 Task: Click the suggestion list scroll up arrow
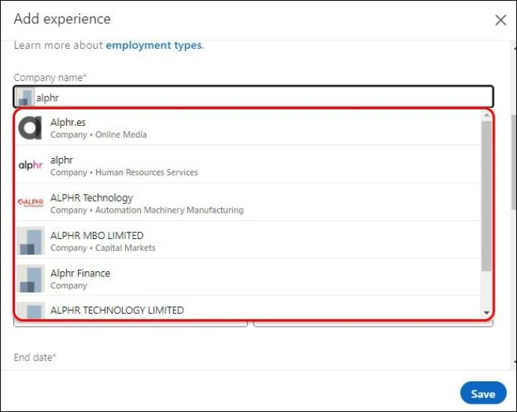tap(486, 115)
